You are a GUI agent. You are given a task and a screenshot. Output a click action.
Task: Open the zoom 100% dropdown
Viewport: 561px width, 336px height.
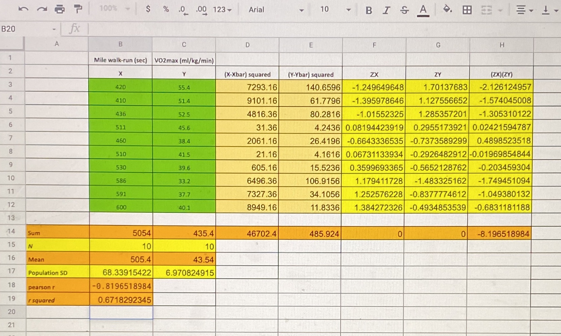click(114, 8)
